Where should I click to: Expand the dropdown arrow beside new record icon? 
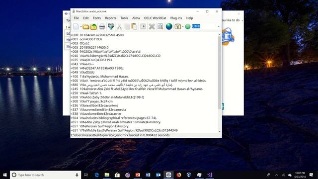click(x=80, y=26)
